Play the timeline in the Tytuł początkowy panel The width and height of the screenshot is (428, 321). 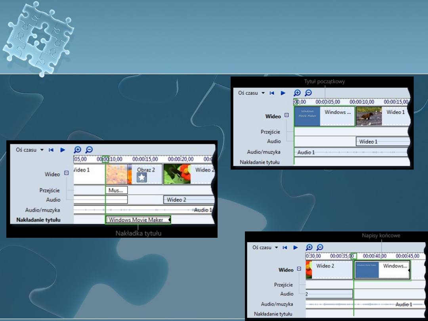point(283,93)
